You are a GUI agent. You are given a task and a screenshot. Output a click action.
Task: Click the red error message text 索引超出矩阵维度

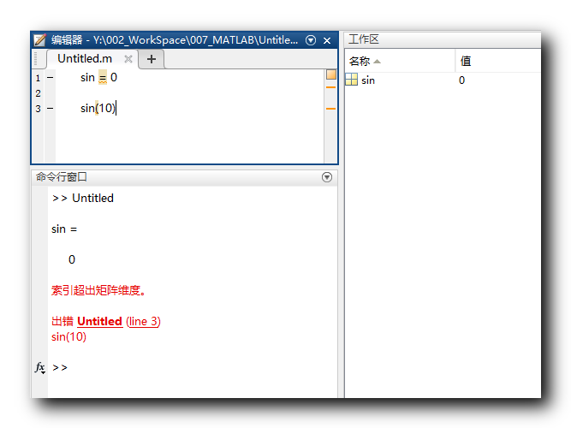pos(98,290)
